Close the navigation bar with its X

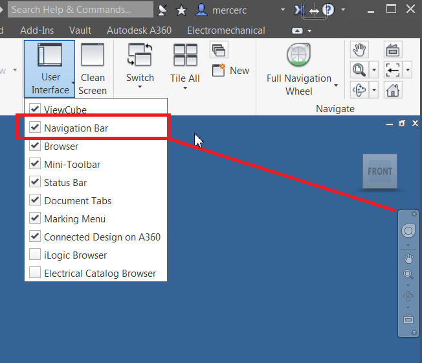pyautogui.click(x=414, y=214)
